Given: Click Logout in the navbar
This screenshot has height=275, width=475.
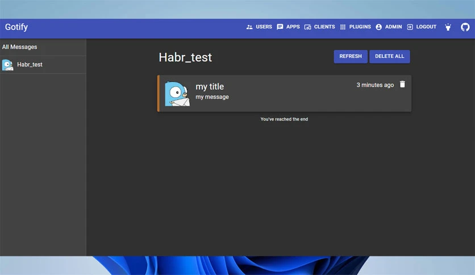Looking at the screenshot, I should pos(422,27).
